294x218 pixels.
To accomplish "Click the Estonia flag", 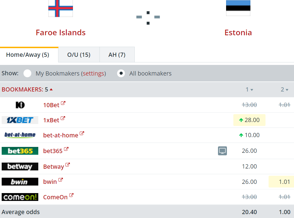I will click(238, 8).
